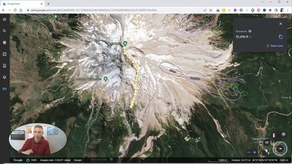Screen dimensions: 292x164
Task: Click the imagery date text
Action: 55,160
